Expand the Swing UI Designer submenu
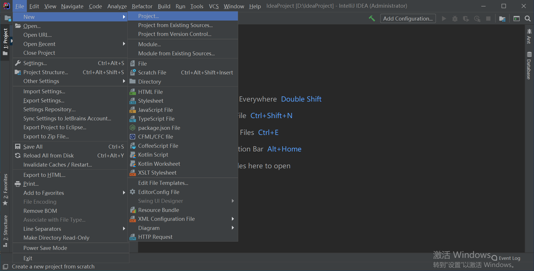Screen dimensions: 534x271 [x=233, y=201]
